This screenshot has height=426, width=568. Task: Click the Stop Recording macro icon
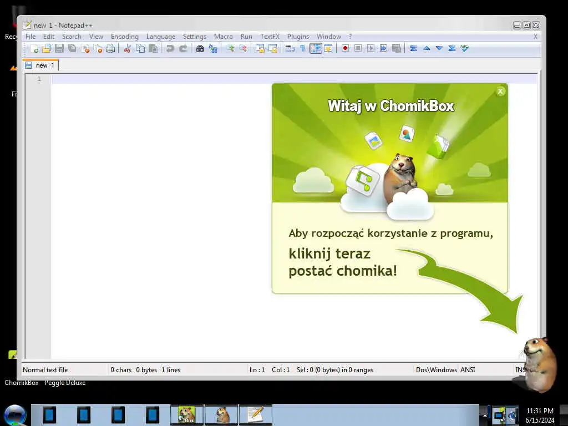(x=358, y=48)
